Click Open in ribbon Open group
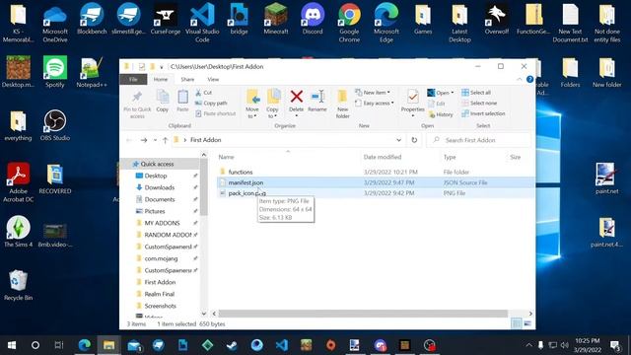The width and height of the screenshot is (631, 355). 441,93
